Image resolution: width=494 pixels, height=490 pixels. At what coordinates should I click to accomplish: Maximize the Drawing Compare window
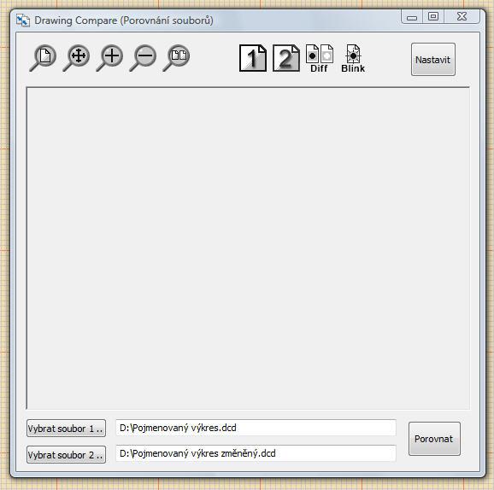(x=433, y=17)
